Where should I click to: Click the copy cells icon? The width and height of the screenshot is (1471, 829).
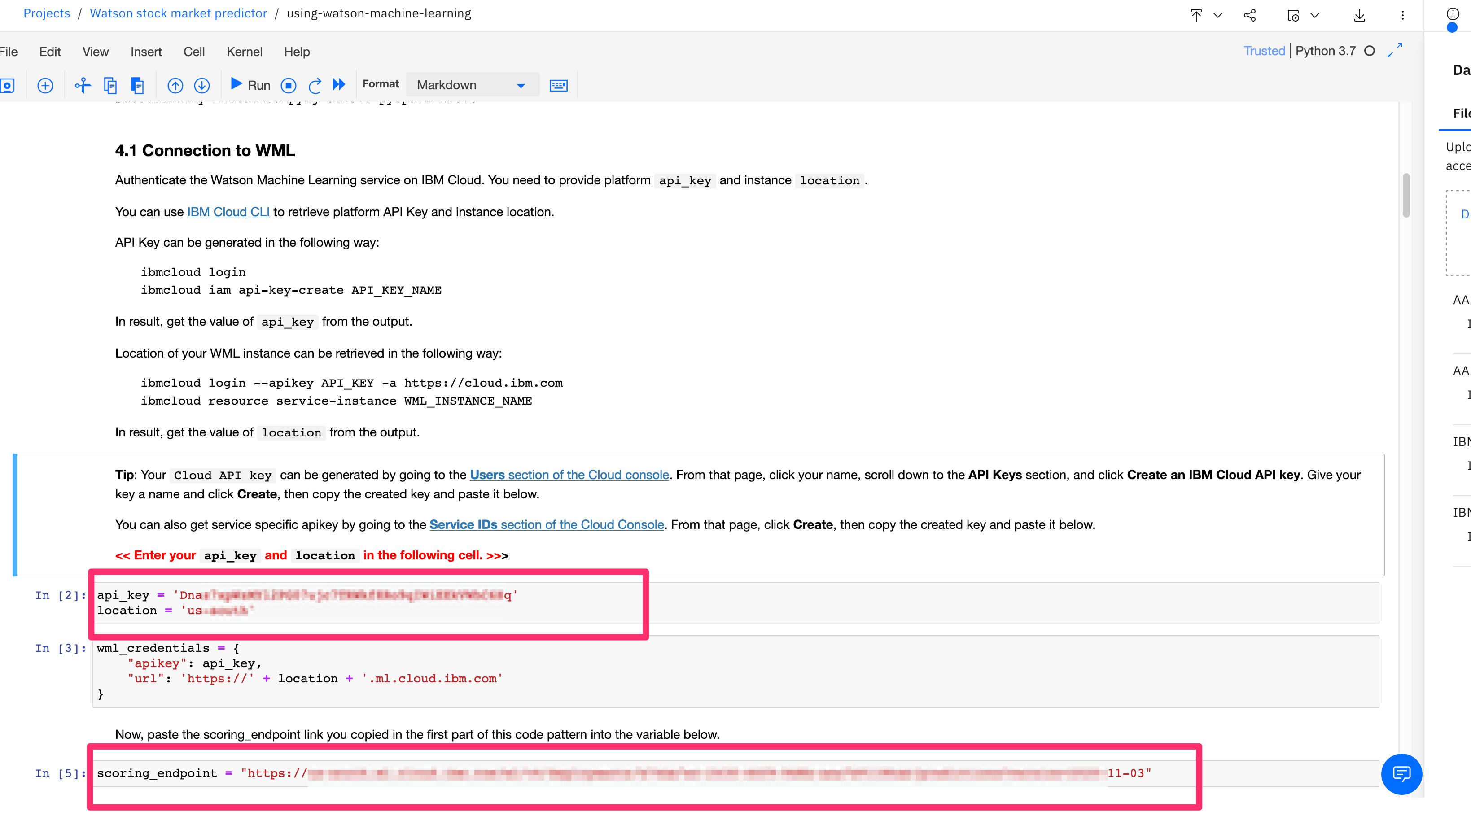110,86
